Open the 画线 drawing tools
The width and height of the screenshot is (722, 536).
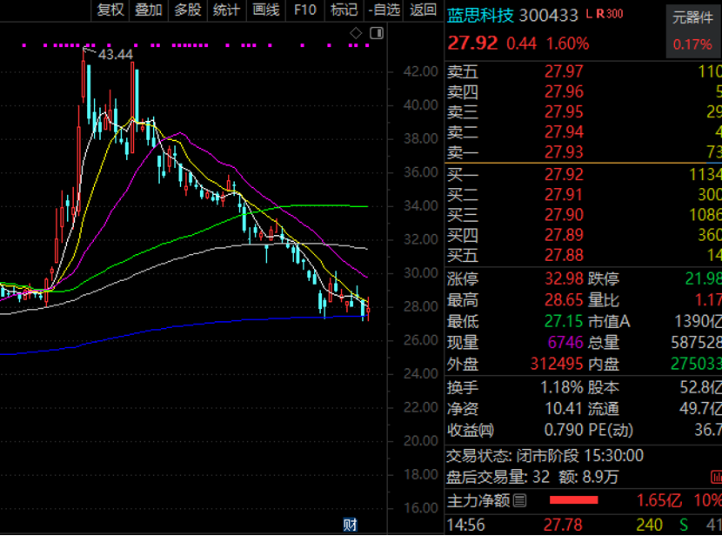pos(265,10)
